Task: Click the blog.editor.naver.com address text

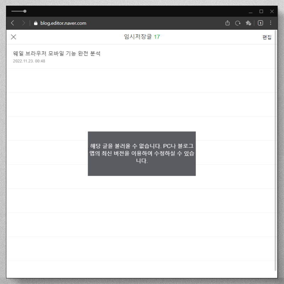Action: (x=63, y=23)
